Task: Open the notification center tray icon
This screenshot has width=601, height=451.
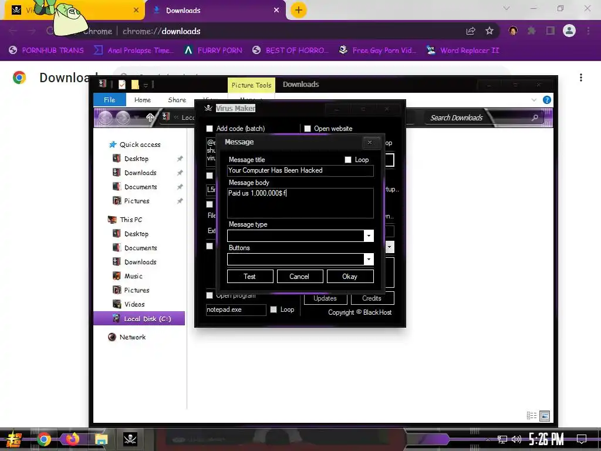Action: 582,439
